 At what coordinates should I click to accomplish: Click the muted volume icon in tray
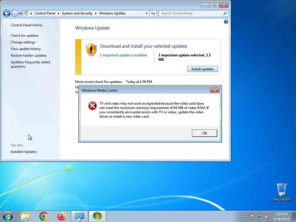point(267,217)
